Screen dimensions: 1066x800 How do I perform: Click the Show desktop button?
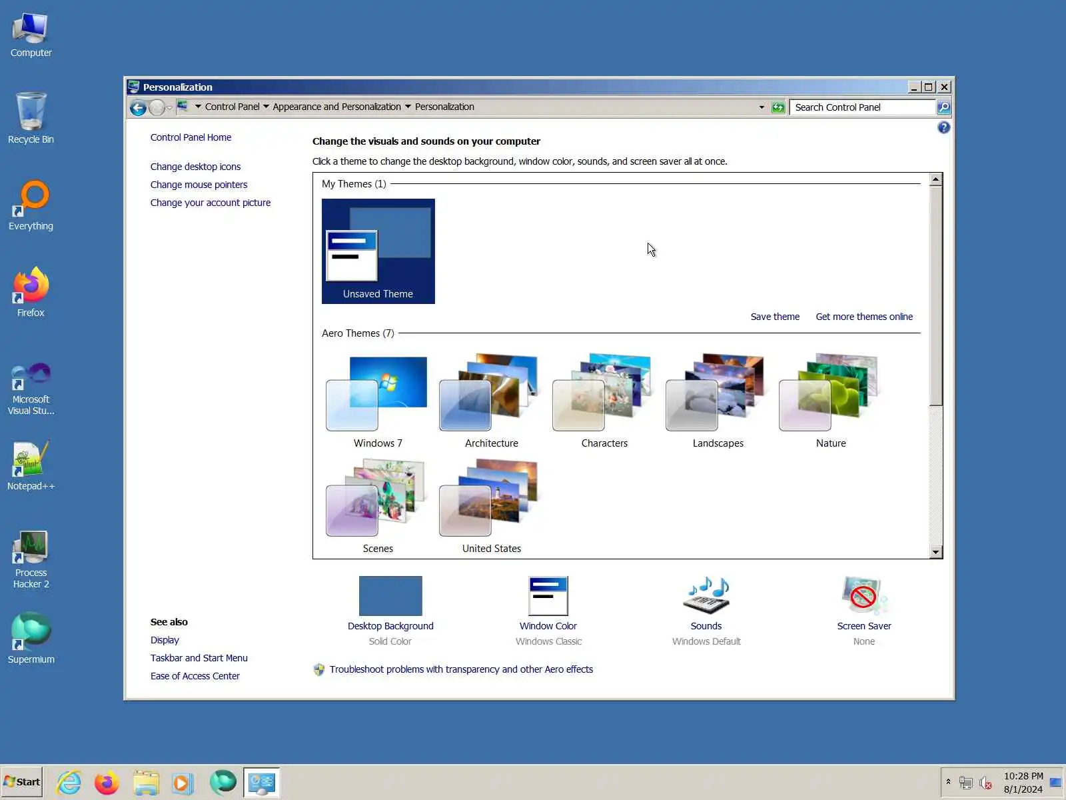(1056, 783)
